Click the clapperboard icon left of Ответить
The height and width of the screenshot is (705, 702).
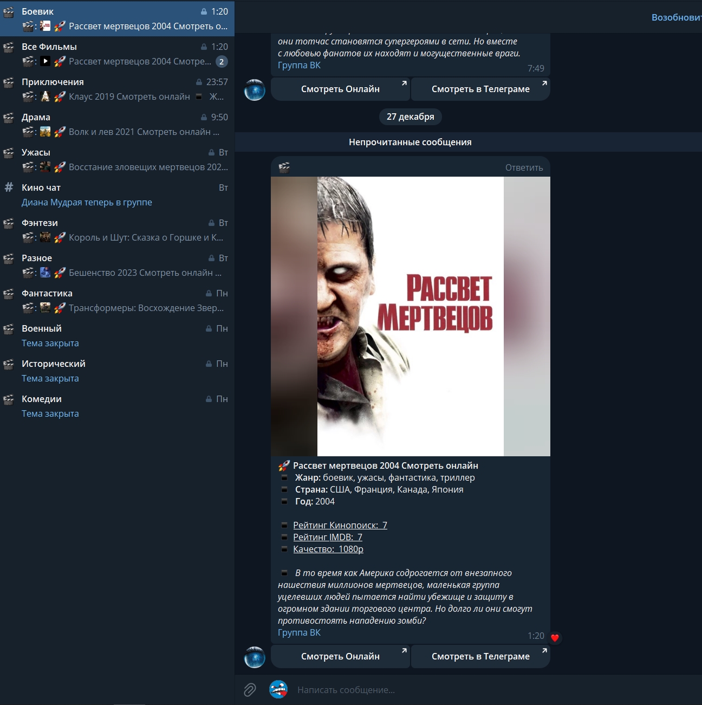pos(284,167)
